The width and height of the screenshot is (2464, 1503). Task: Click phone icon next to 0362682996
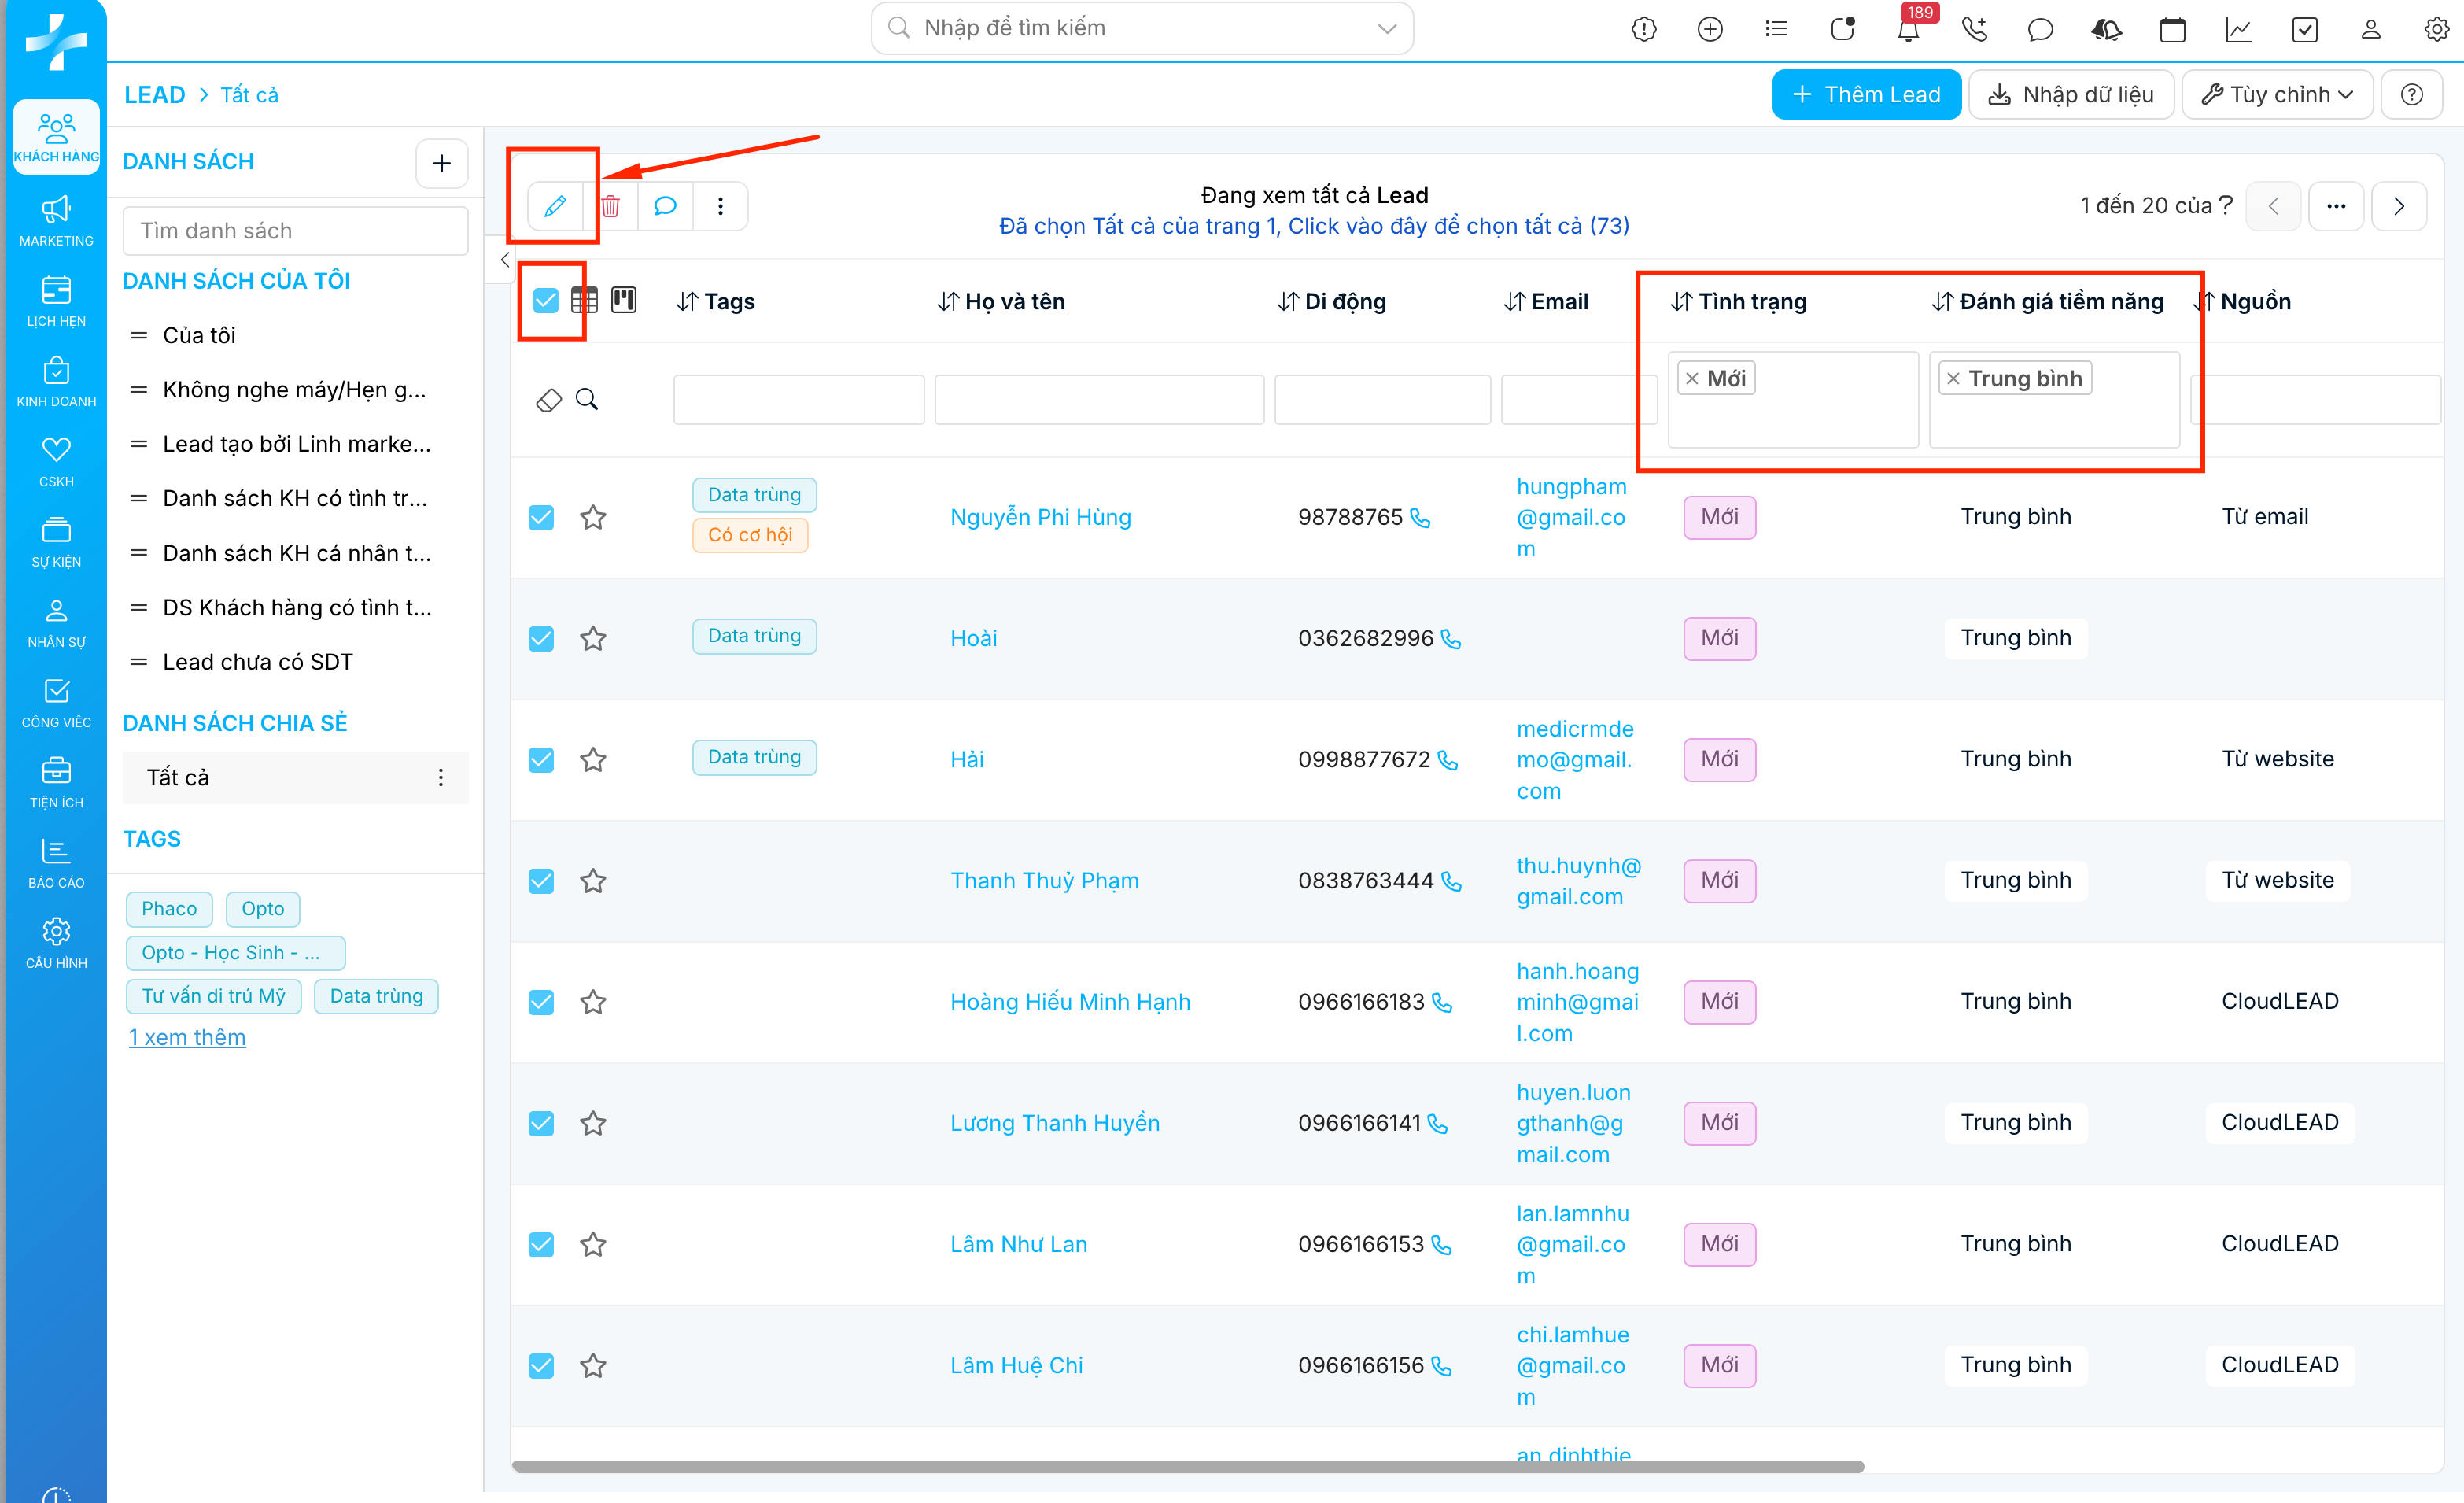1451,639
